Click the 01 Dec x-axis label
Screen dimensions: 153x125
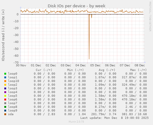tap(36, 65)
